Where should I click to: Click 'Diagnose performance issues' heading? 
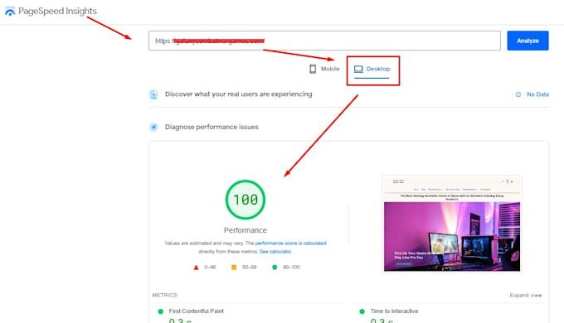211,127
